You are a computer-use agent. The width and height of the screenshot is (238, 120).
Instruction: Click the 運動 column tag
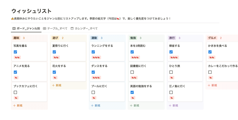click(94, 38)
